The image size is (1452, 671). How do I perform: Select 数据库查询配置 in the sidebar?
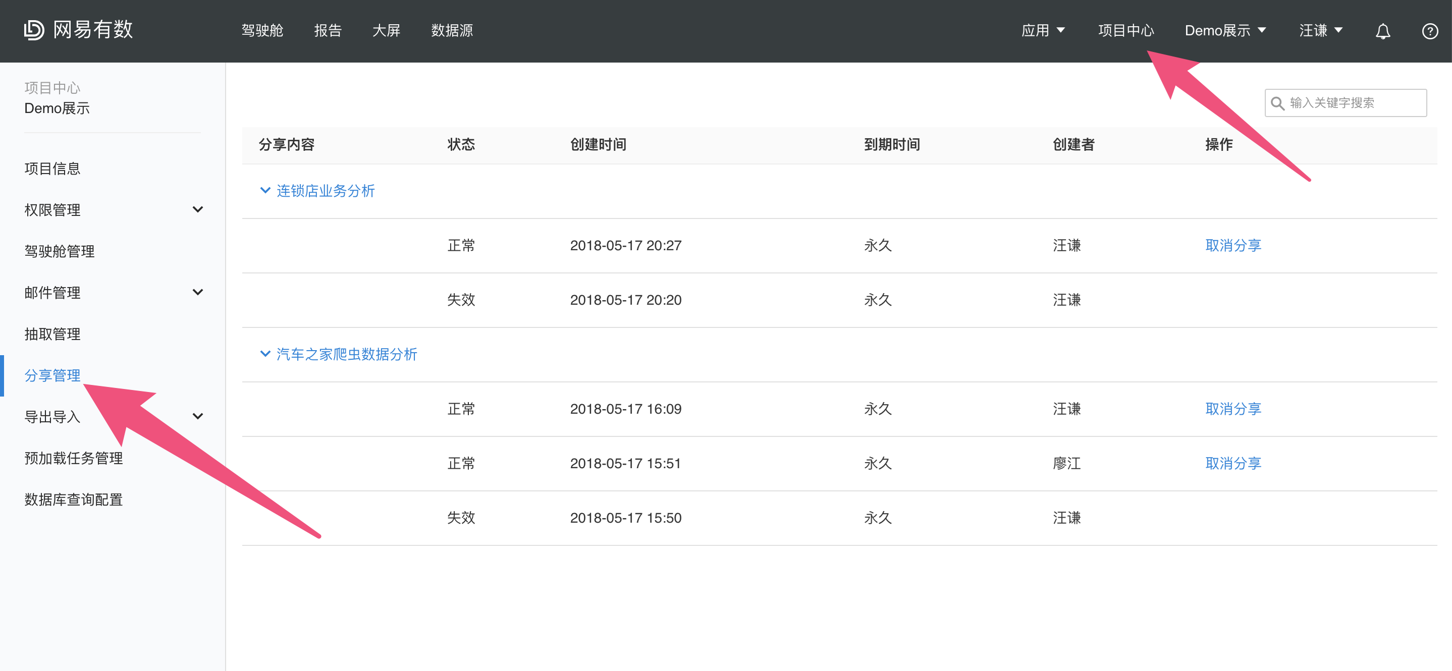73,500
